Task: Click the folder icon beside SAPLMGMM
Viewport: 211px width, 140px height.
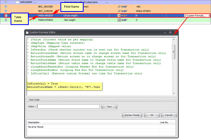Action: pyautogui.click(x=17, y=2)
